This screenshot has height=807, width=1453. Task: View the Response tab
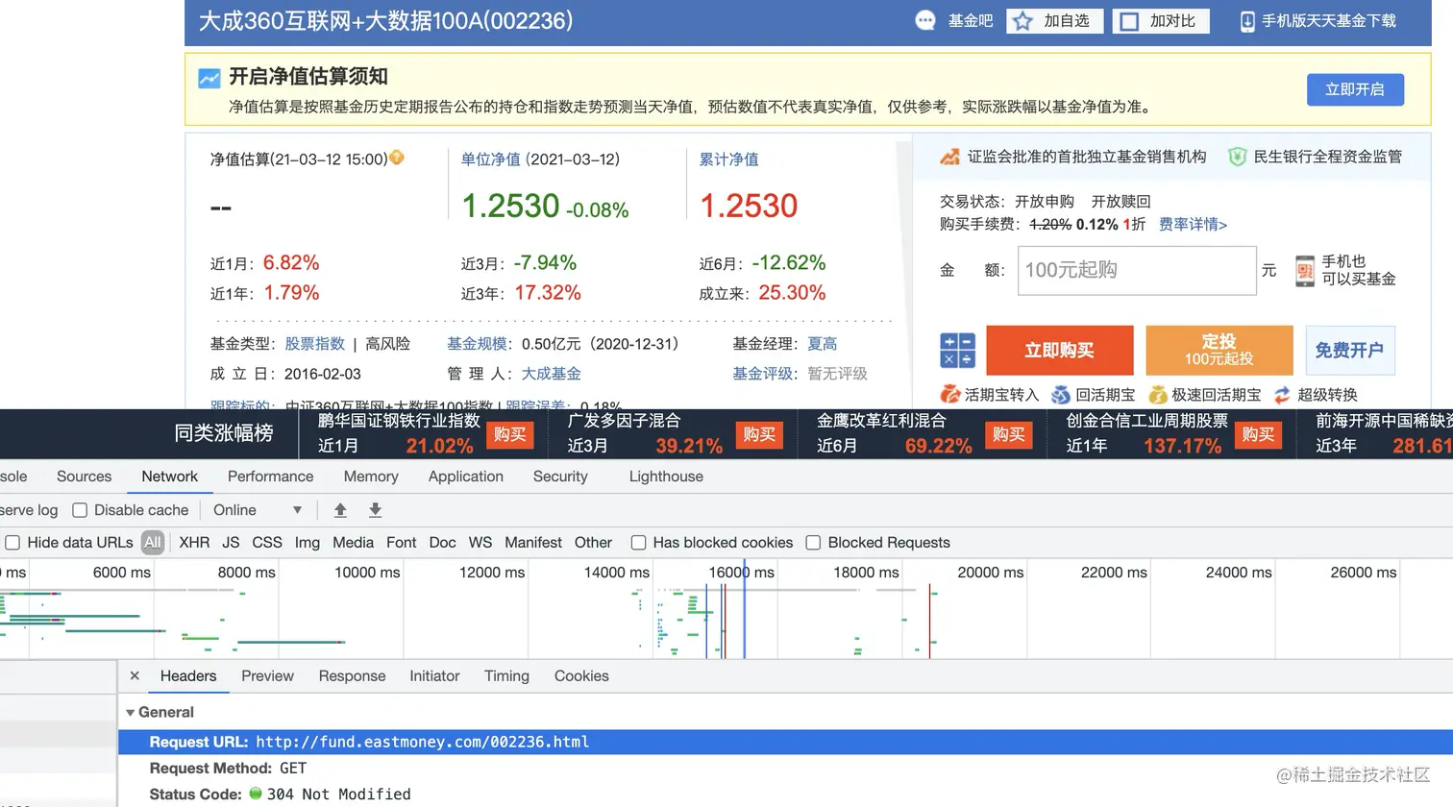tap(352, 675)
